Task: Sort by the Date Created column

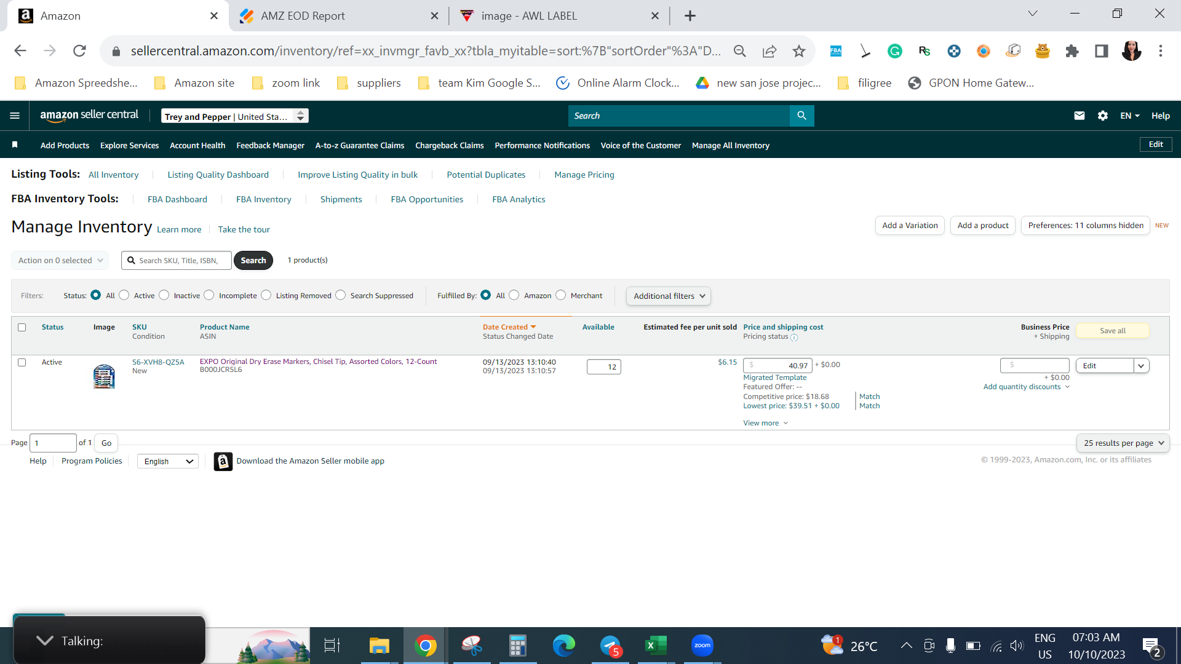Action: [x=509, y=327]
